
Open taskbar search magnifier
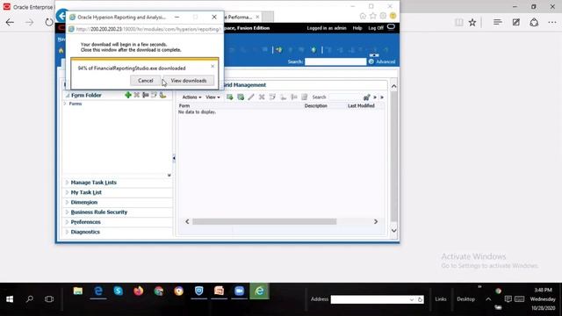click(30, 298)
